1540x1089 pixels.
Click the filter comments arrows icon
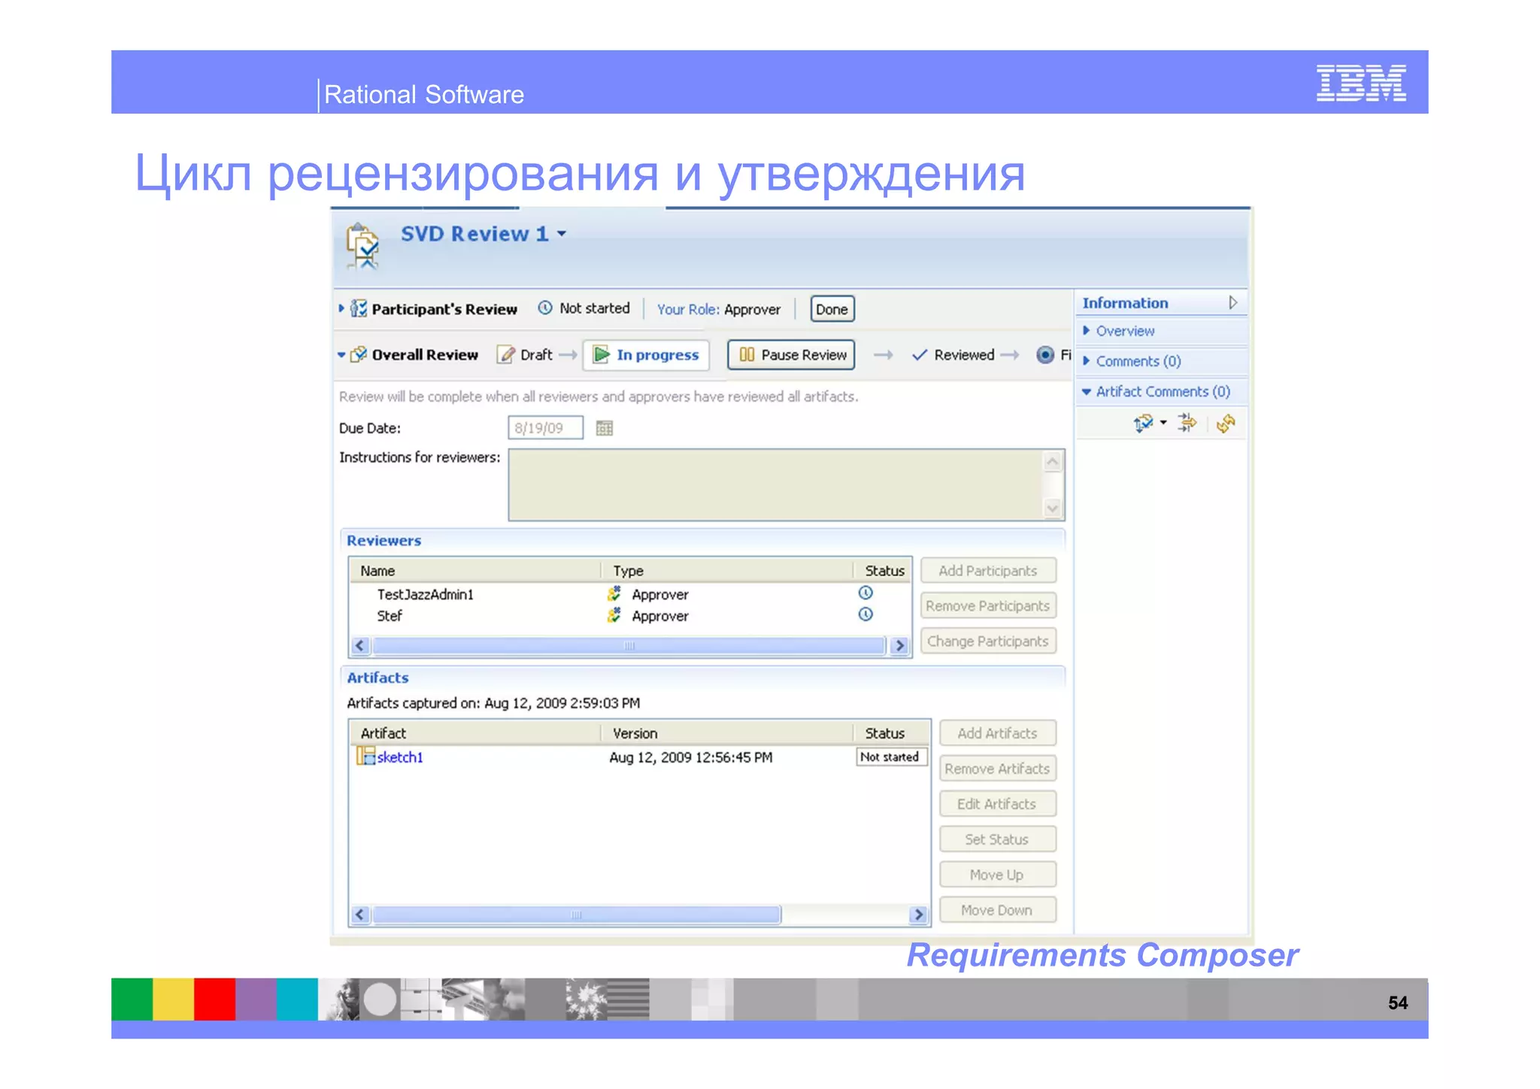pyautogui.click(x=1187, y=423)
